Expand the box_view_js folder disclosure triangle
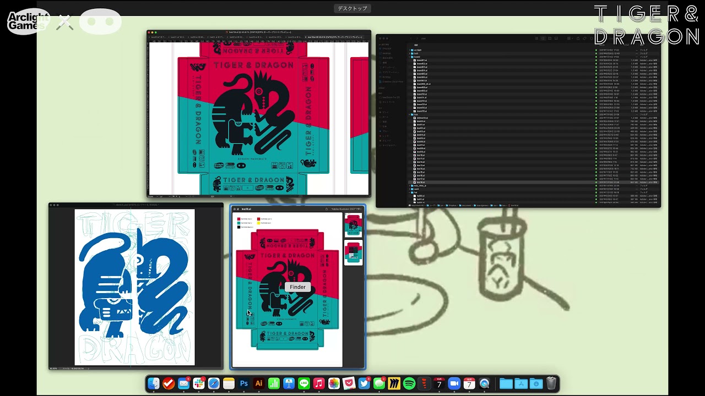The width and height of the screenshot is (705, 396). [x=410, y=185]
